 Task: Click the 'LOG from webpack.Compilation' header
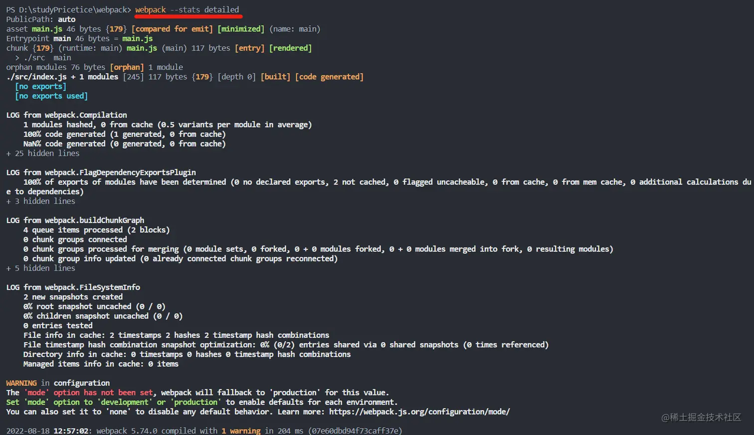click(x=66, y=115)
